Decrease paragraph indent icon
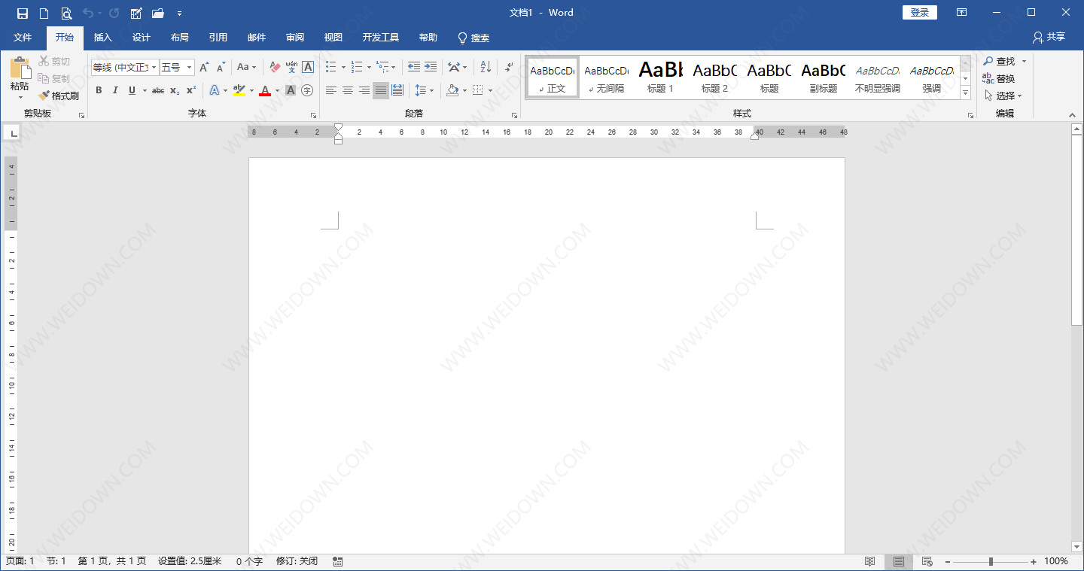This screenshot has height=571, width=1084. tap(414, 68)
